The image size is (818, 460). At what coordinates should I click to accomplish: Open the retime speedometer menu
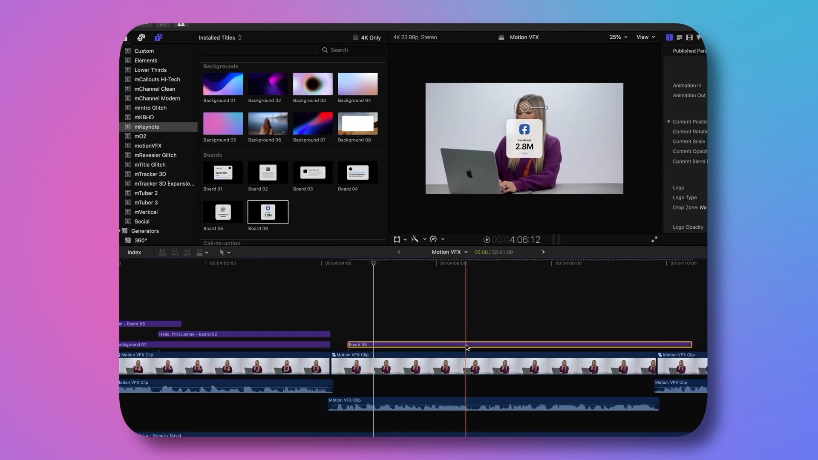tap(434, 239)
